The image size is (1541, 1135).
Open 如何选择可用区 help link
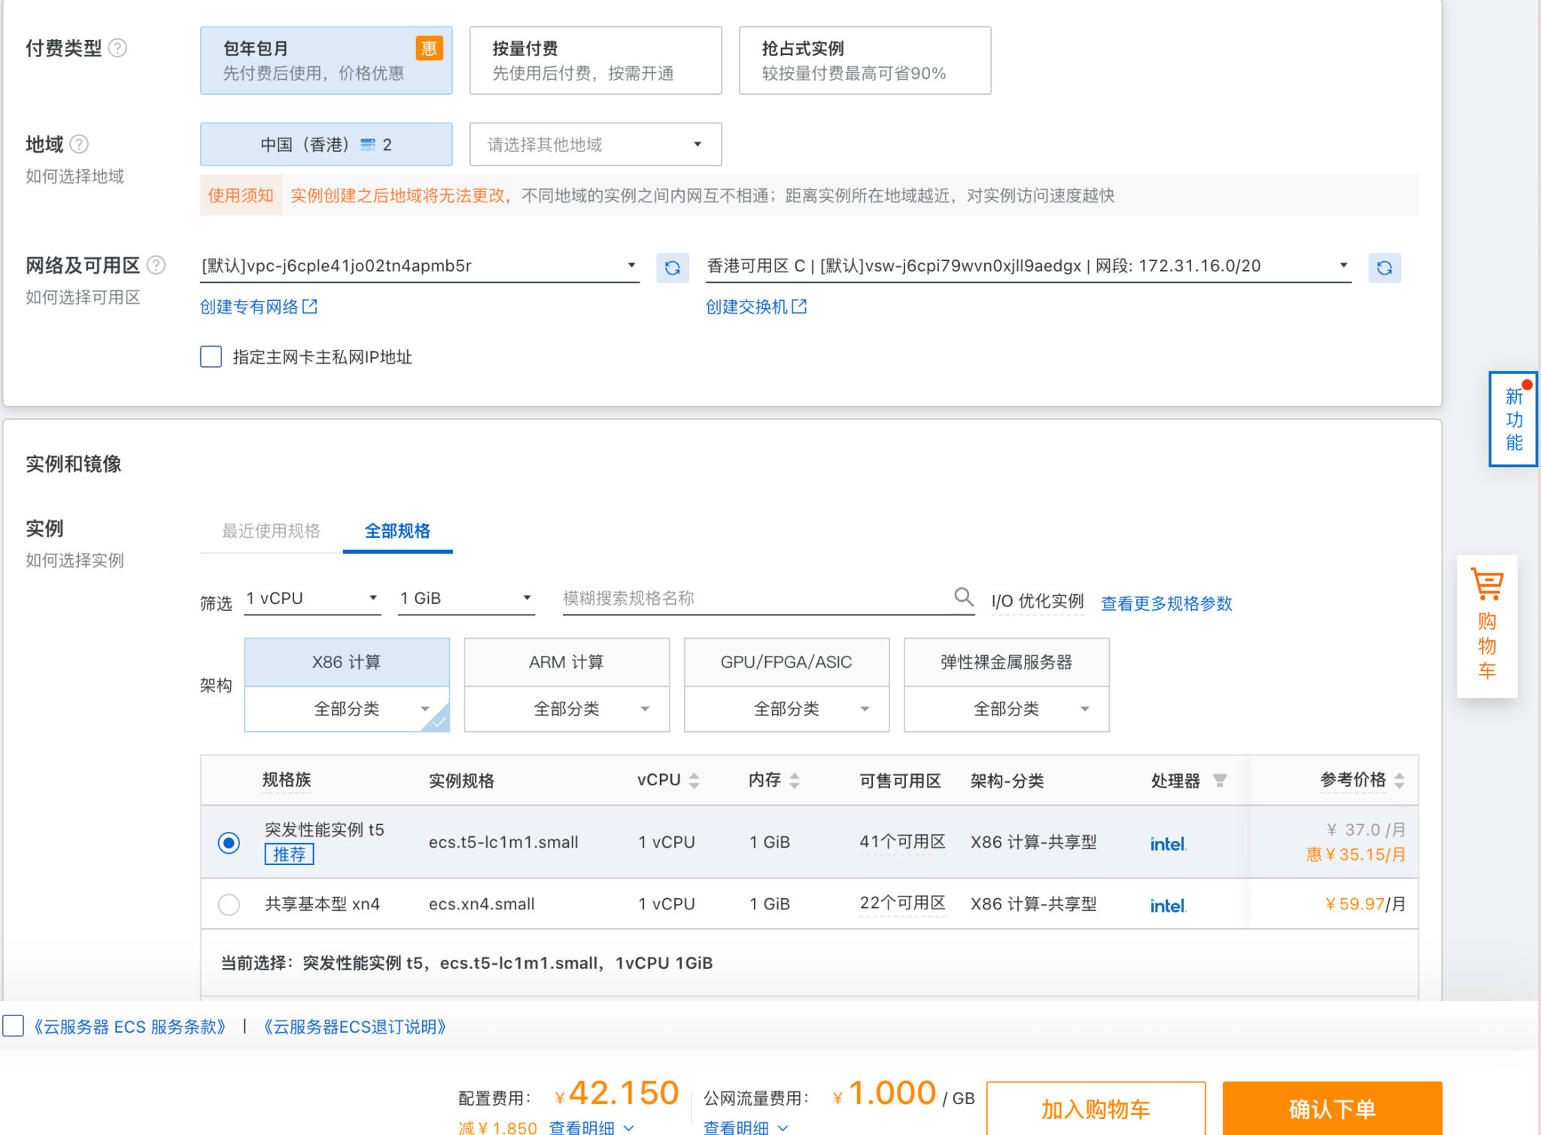(x=83, y=297)
